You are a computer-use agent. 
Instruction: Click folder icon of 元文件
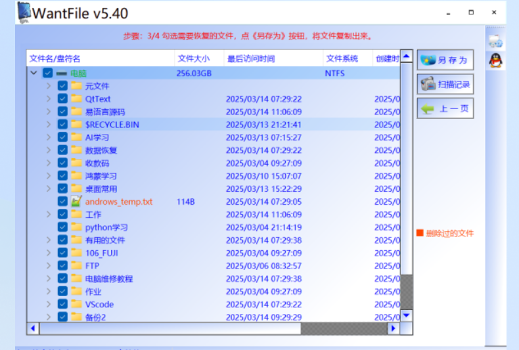(76, 86)
